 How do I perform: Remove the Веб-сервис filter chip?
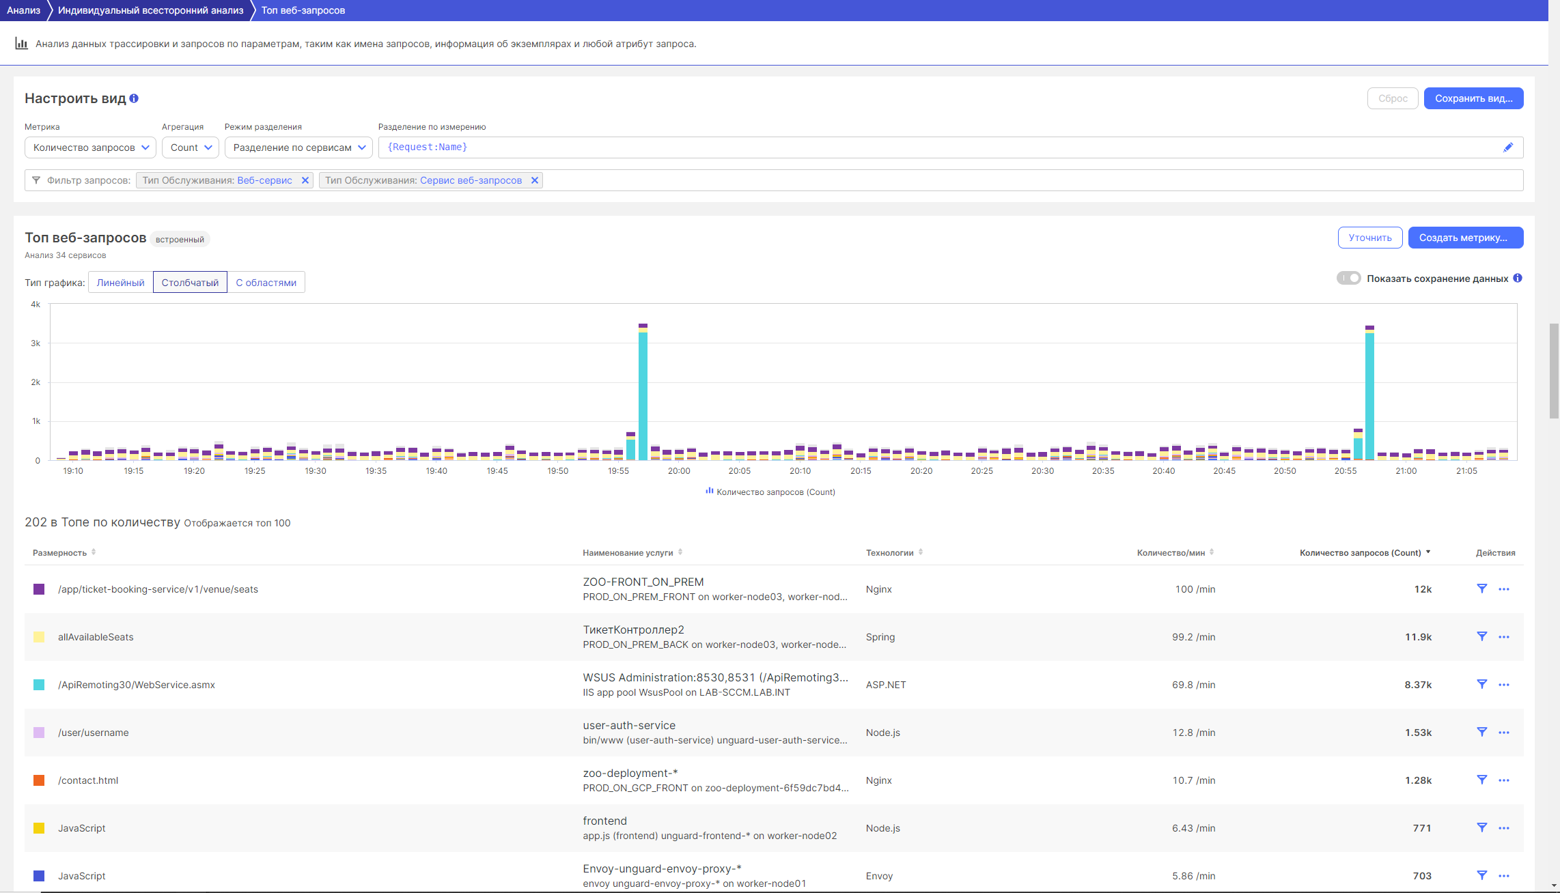[305, 180]
